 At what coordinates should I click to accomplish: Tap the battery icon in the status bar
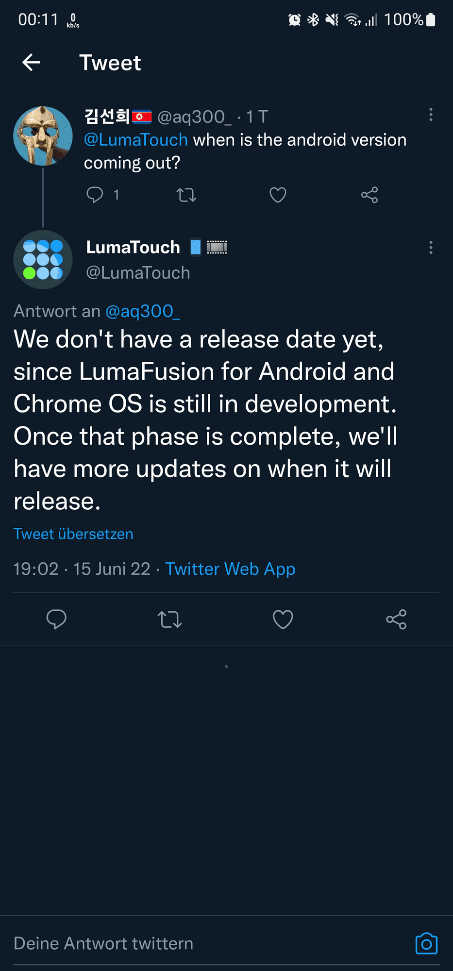coord(431,20)
